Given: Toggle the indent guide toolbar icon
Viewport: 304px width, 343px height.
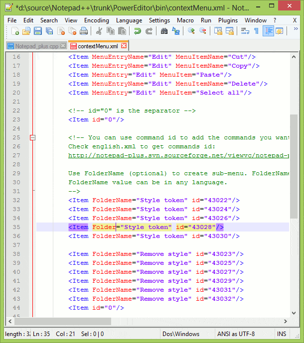Looking at the screenshot, I should (268, 31).
